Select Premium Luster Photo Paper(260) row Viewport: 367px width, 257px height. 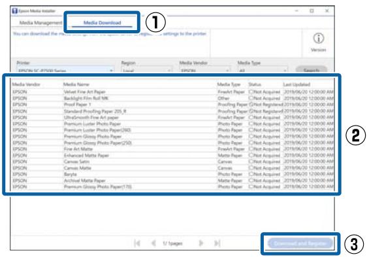click(173, 130)
